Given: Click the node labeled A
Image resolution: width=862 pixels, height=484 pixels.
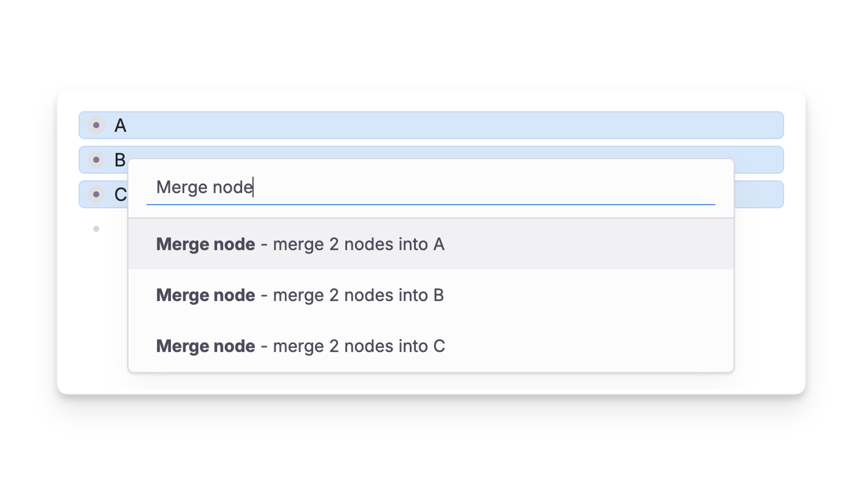Looking at the screenshot, I should pos(120,125).
